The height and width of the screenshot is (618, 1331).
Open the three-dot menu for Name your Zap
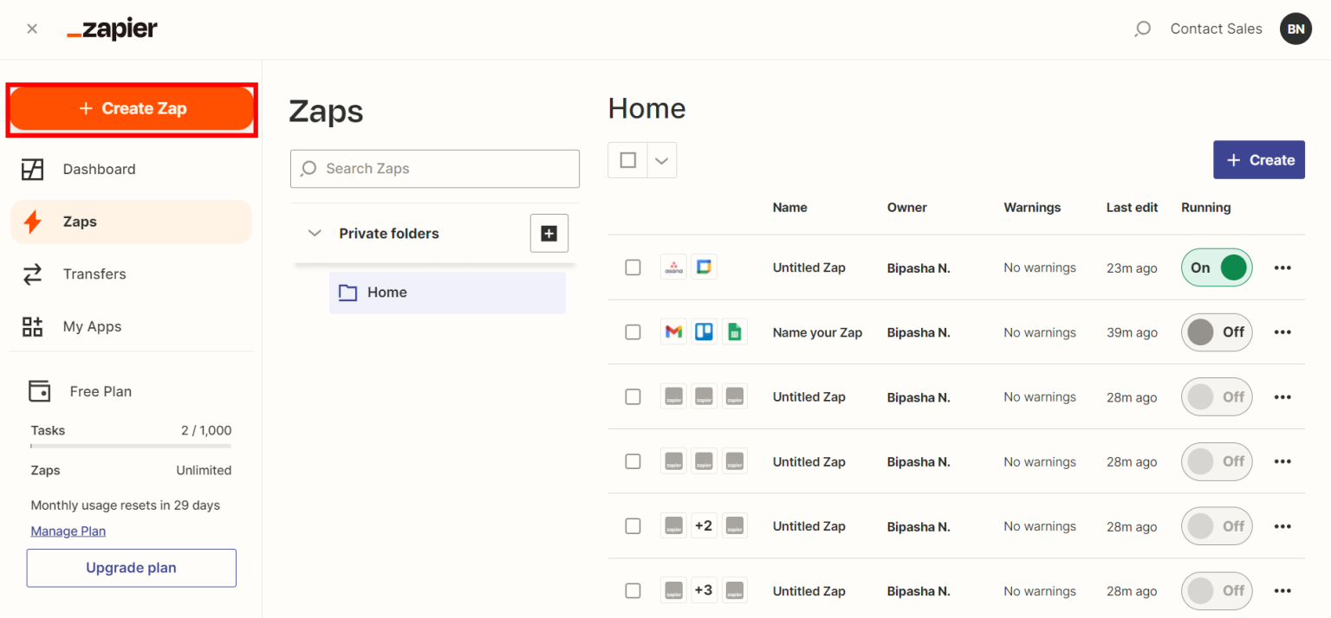tap(1282, 332)
